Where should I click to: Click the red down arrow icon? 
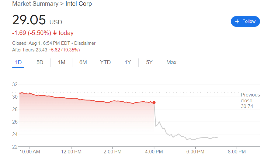coord(55,33)
